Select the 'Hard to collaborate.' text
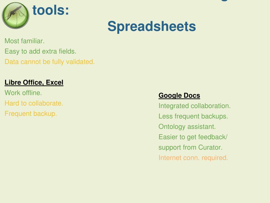This screenshot has height=203, width=270. coord(34,103)
